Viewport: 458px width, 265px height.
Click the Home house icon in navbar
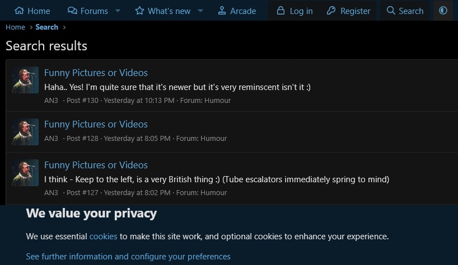pyautogui.click(x=19, y=11)
